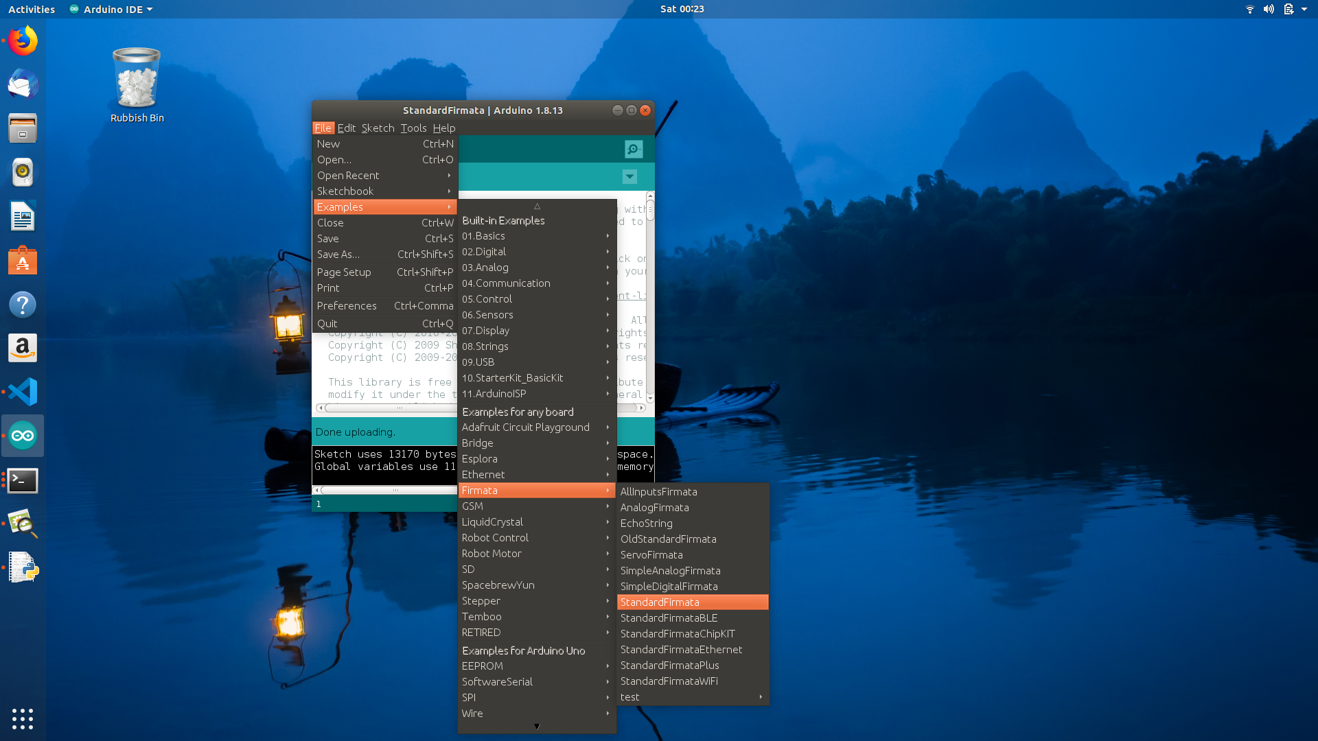Screen dimensions: 1318x741
Task: Expand the Sketchbook submenu
Action: pyautogui.click(x=385, y=191)
